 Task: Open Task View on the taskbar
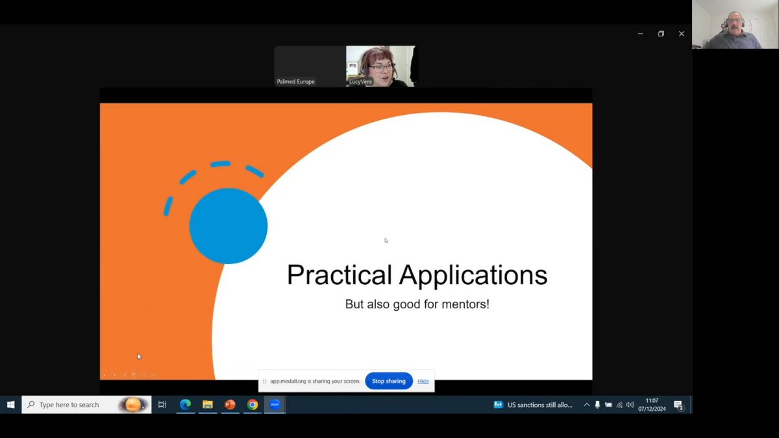click(x=162, y=405)
